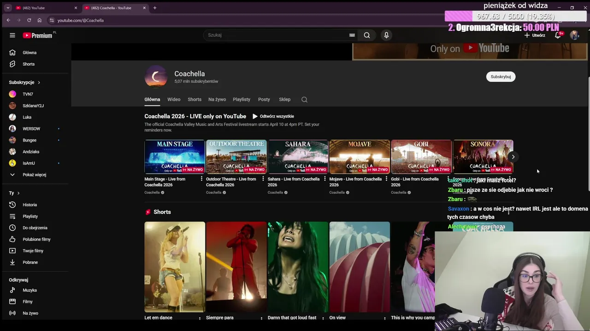Image resolution: width=590 pixels, height=331 pixels.
Task: Open options for Let em dance short
Action: (200, 318)
